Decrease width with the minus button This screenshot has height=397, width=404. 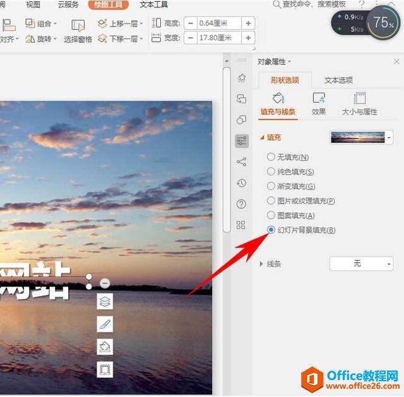click(191, 38)
